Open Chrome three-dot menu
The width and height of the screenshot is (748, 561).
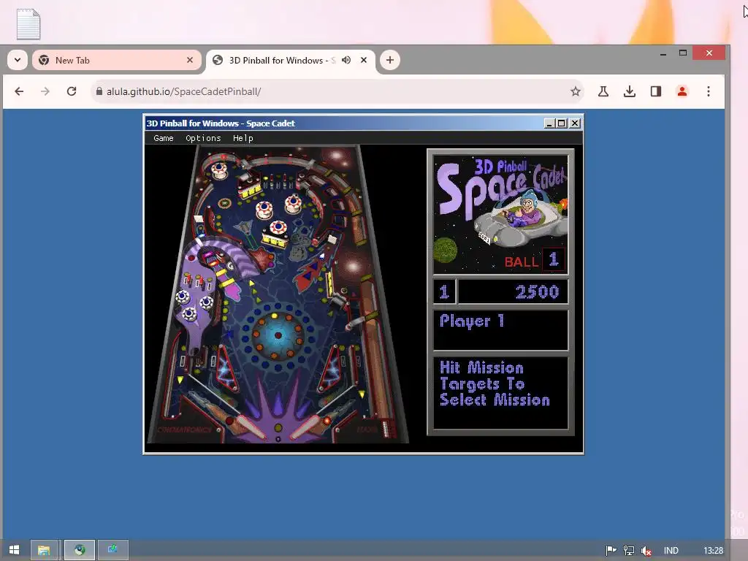tap(709, 91)
